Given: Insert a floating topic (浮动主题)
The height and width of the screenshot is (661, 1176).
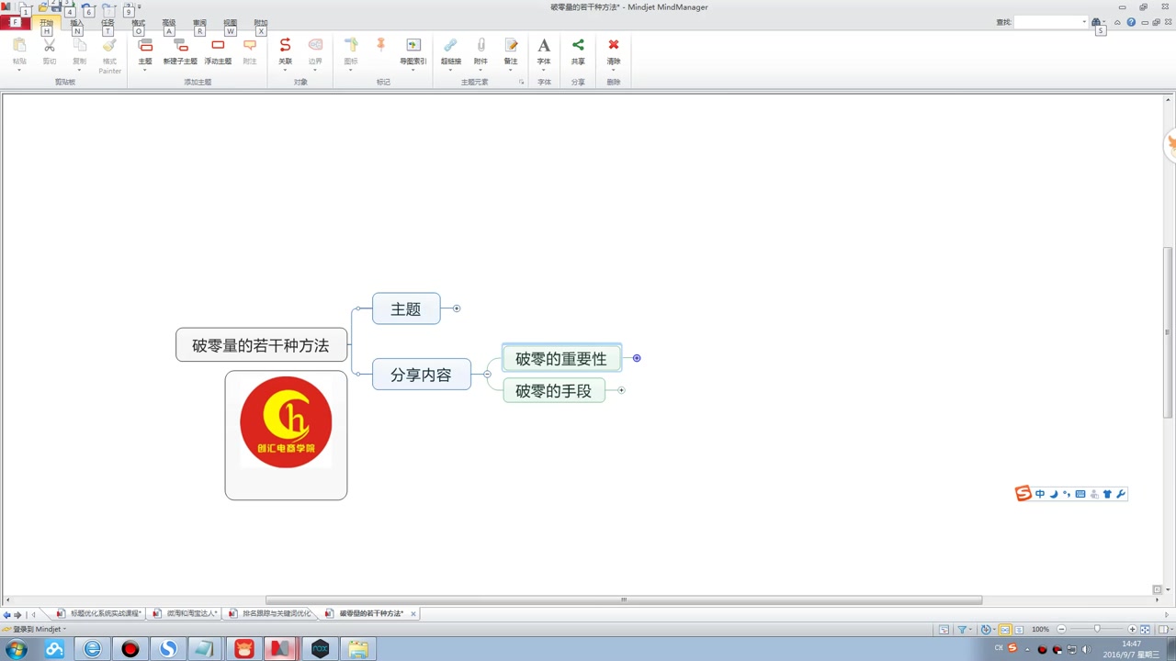Looking at the screenshot, I should pyautogui.click(x=218, y=45).
